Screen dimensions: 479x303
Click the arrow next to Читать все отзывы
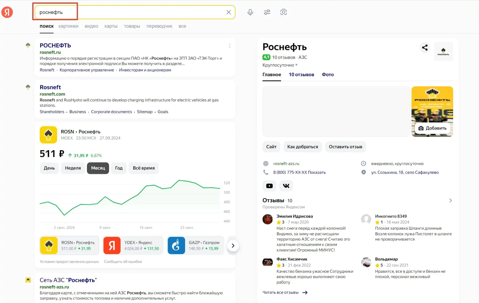click(x=305, y=292)
